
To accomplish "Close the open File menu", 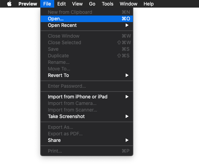I will [47, 4].
